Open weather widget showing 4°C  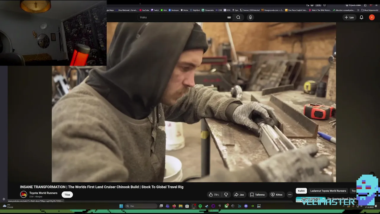(8, 206)
